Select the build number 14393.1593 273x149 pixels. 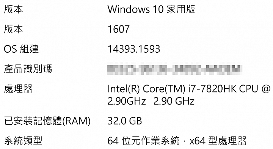click(134, 49)
